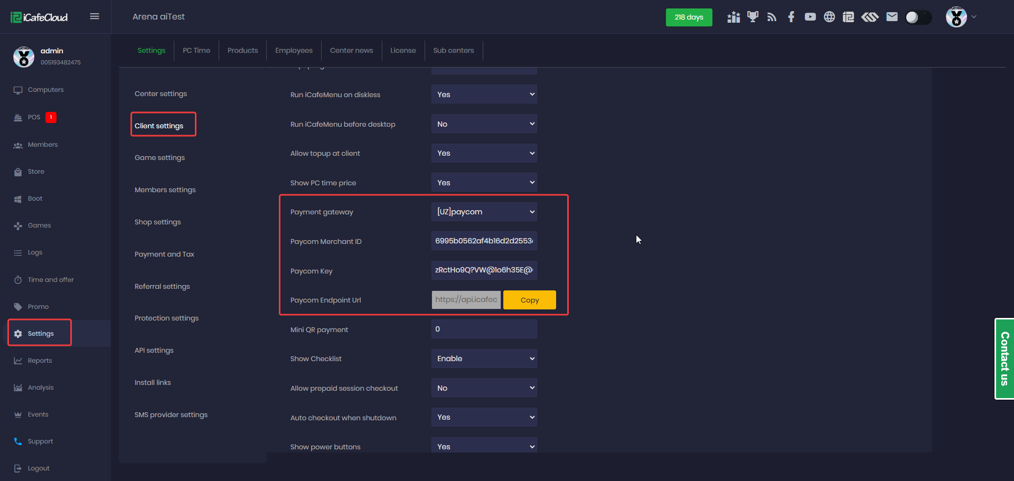Screen dimensions: 1014x481
Task: Click the Paycom Merchant ID field
Action: 484,241
